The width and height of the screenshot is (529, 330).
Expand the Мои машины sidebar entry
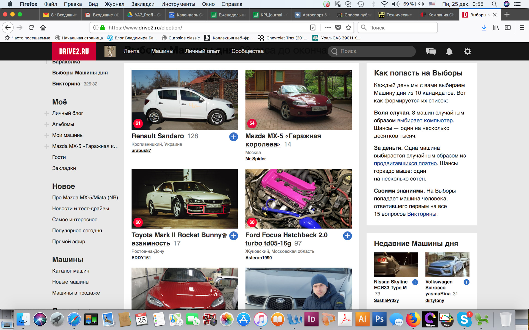click(47, 135)
